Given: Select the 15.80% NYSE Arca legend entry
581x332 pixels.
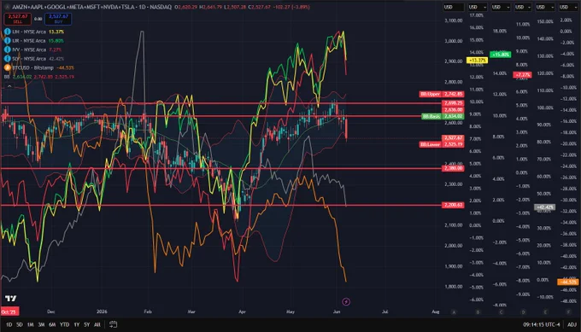Looking at the screenshot, I should [x=38, y=41].
